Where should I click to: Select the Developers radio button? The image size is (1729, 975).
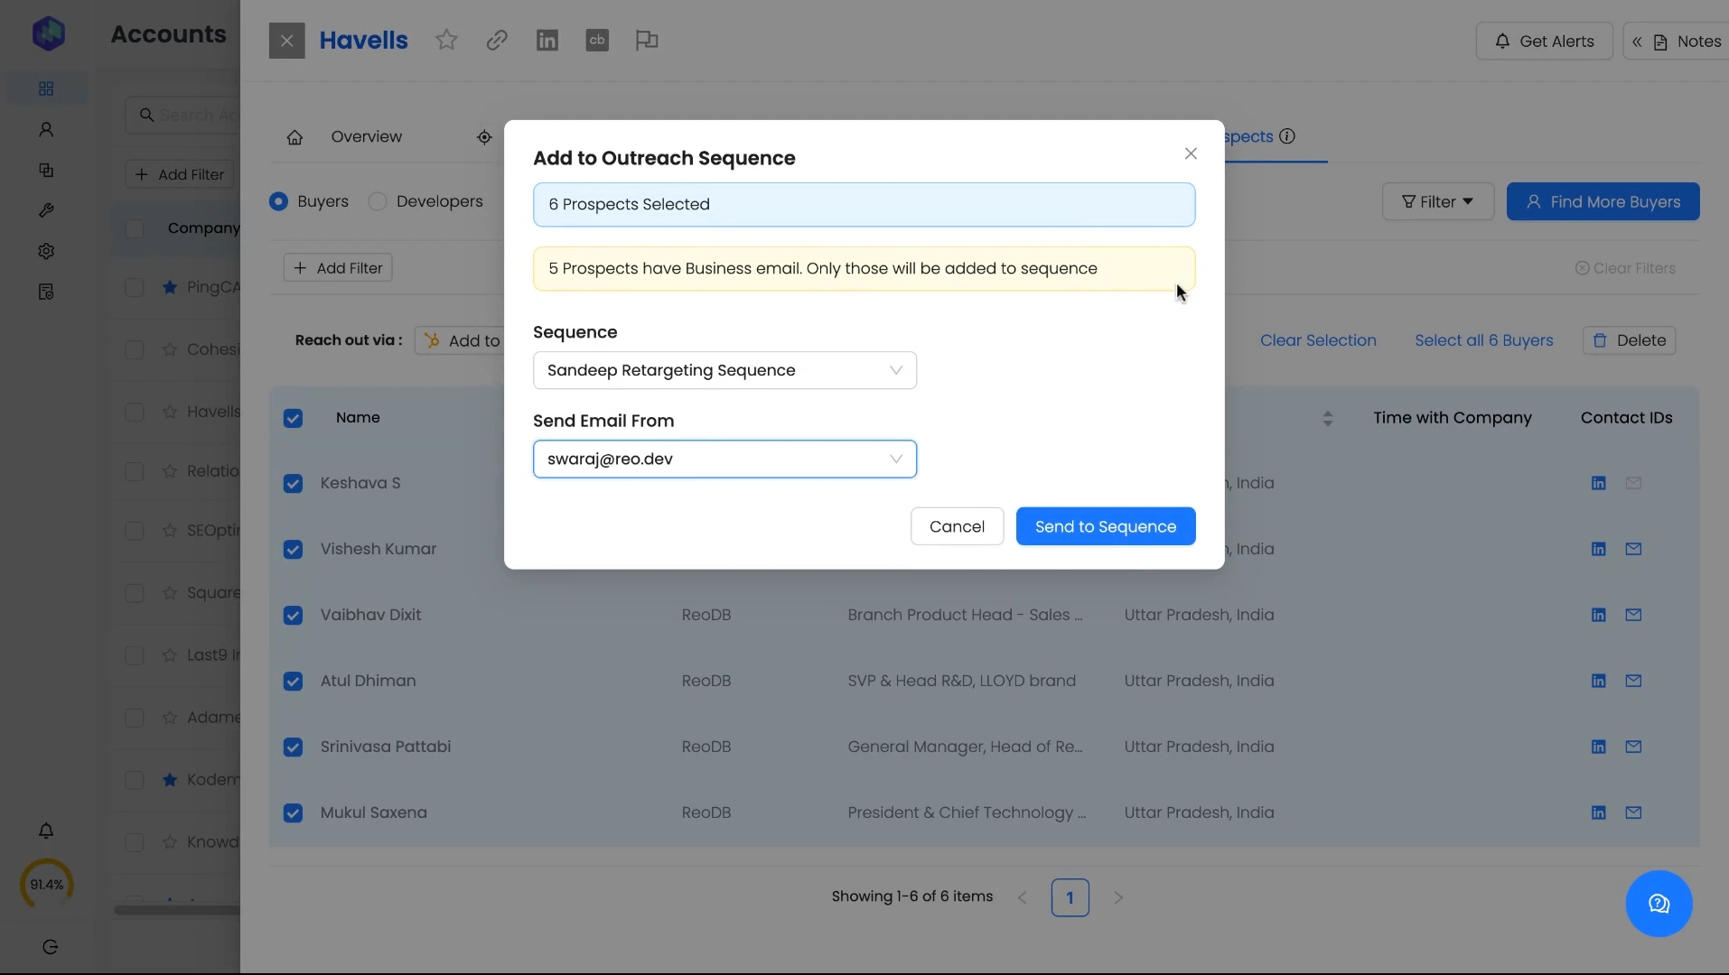378,201
